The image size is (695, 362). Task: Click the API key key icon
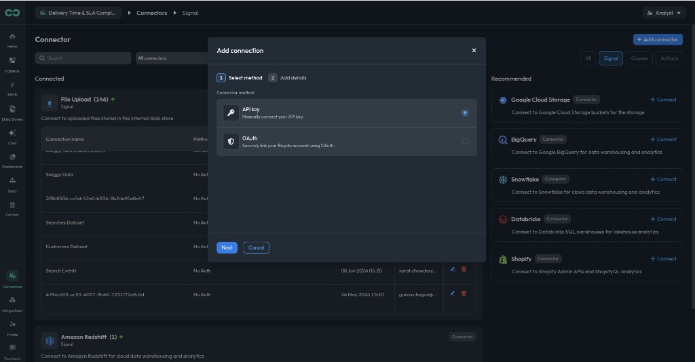231,113
